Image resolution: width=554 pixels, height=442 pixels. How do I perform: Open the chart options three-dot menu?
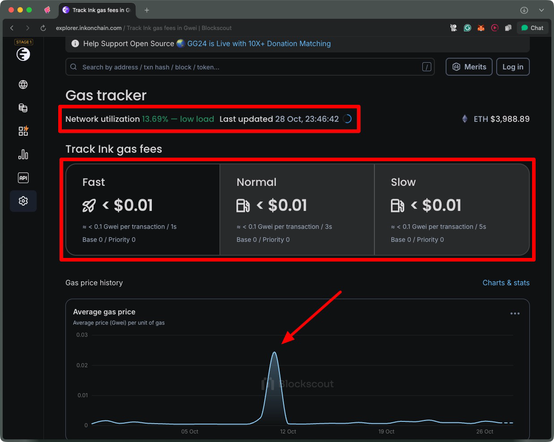click(x=515, y=313)
